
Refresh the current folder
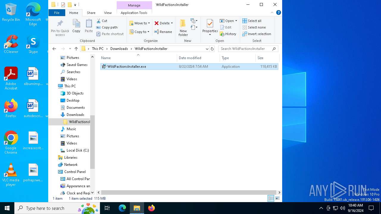(x=212, y=49)
